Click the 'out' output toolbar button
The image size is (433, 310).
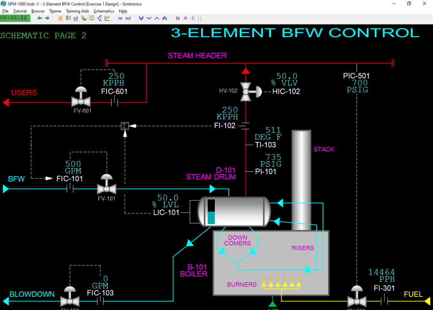128,19
